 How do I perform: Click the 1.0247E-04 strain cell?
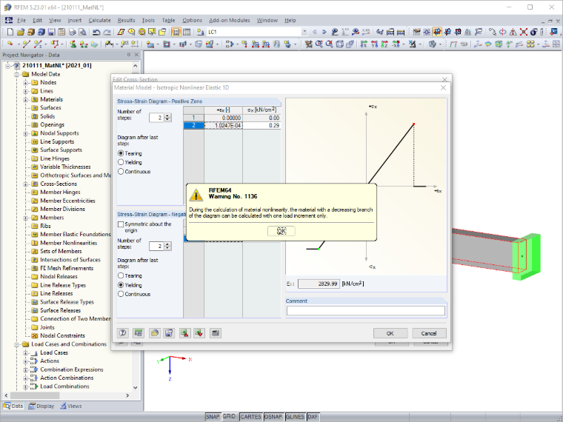(223, 126)
